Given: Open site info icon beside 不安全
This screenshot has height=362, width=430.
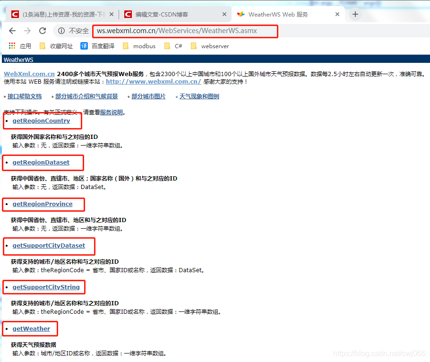Looking at the screenshot, I should pos(61,31).
